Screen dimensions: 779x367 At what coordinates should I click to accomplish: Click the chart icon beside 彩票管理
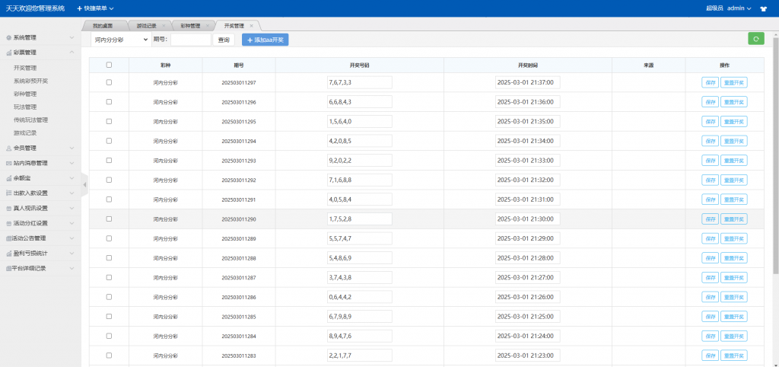click(x=8, y=53)
